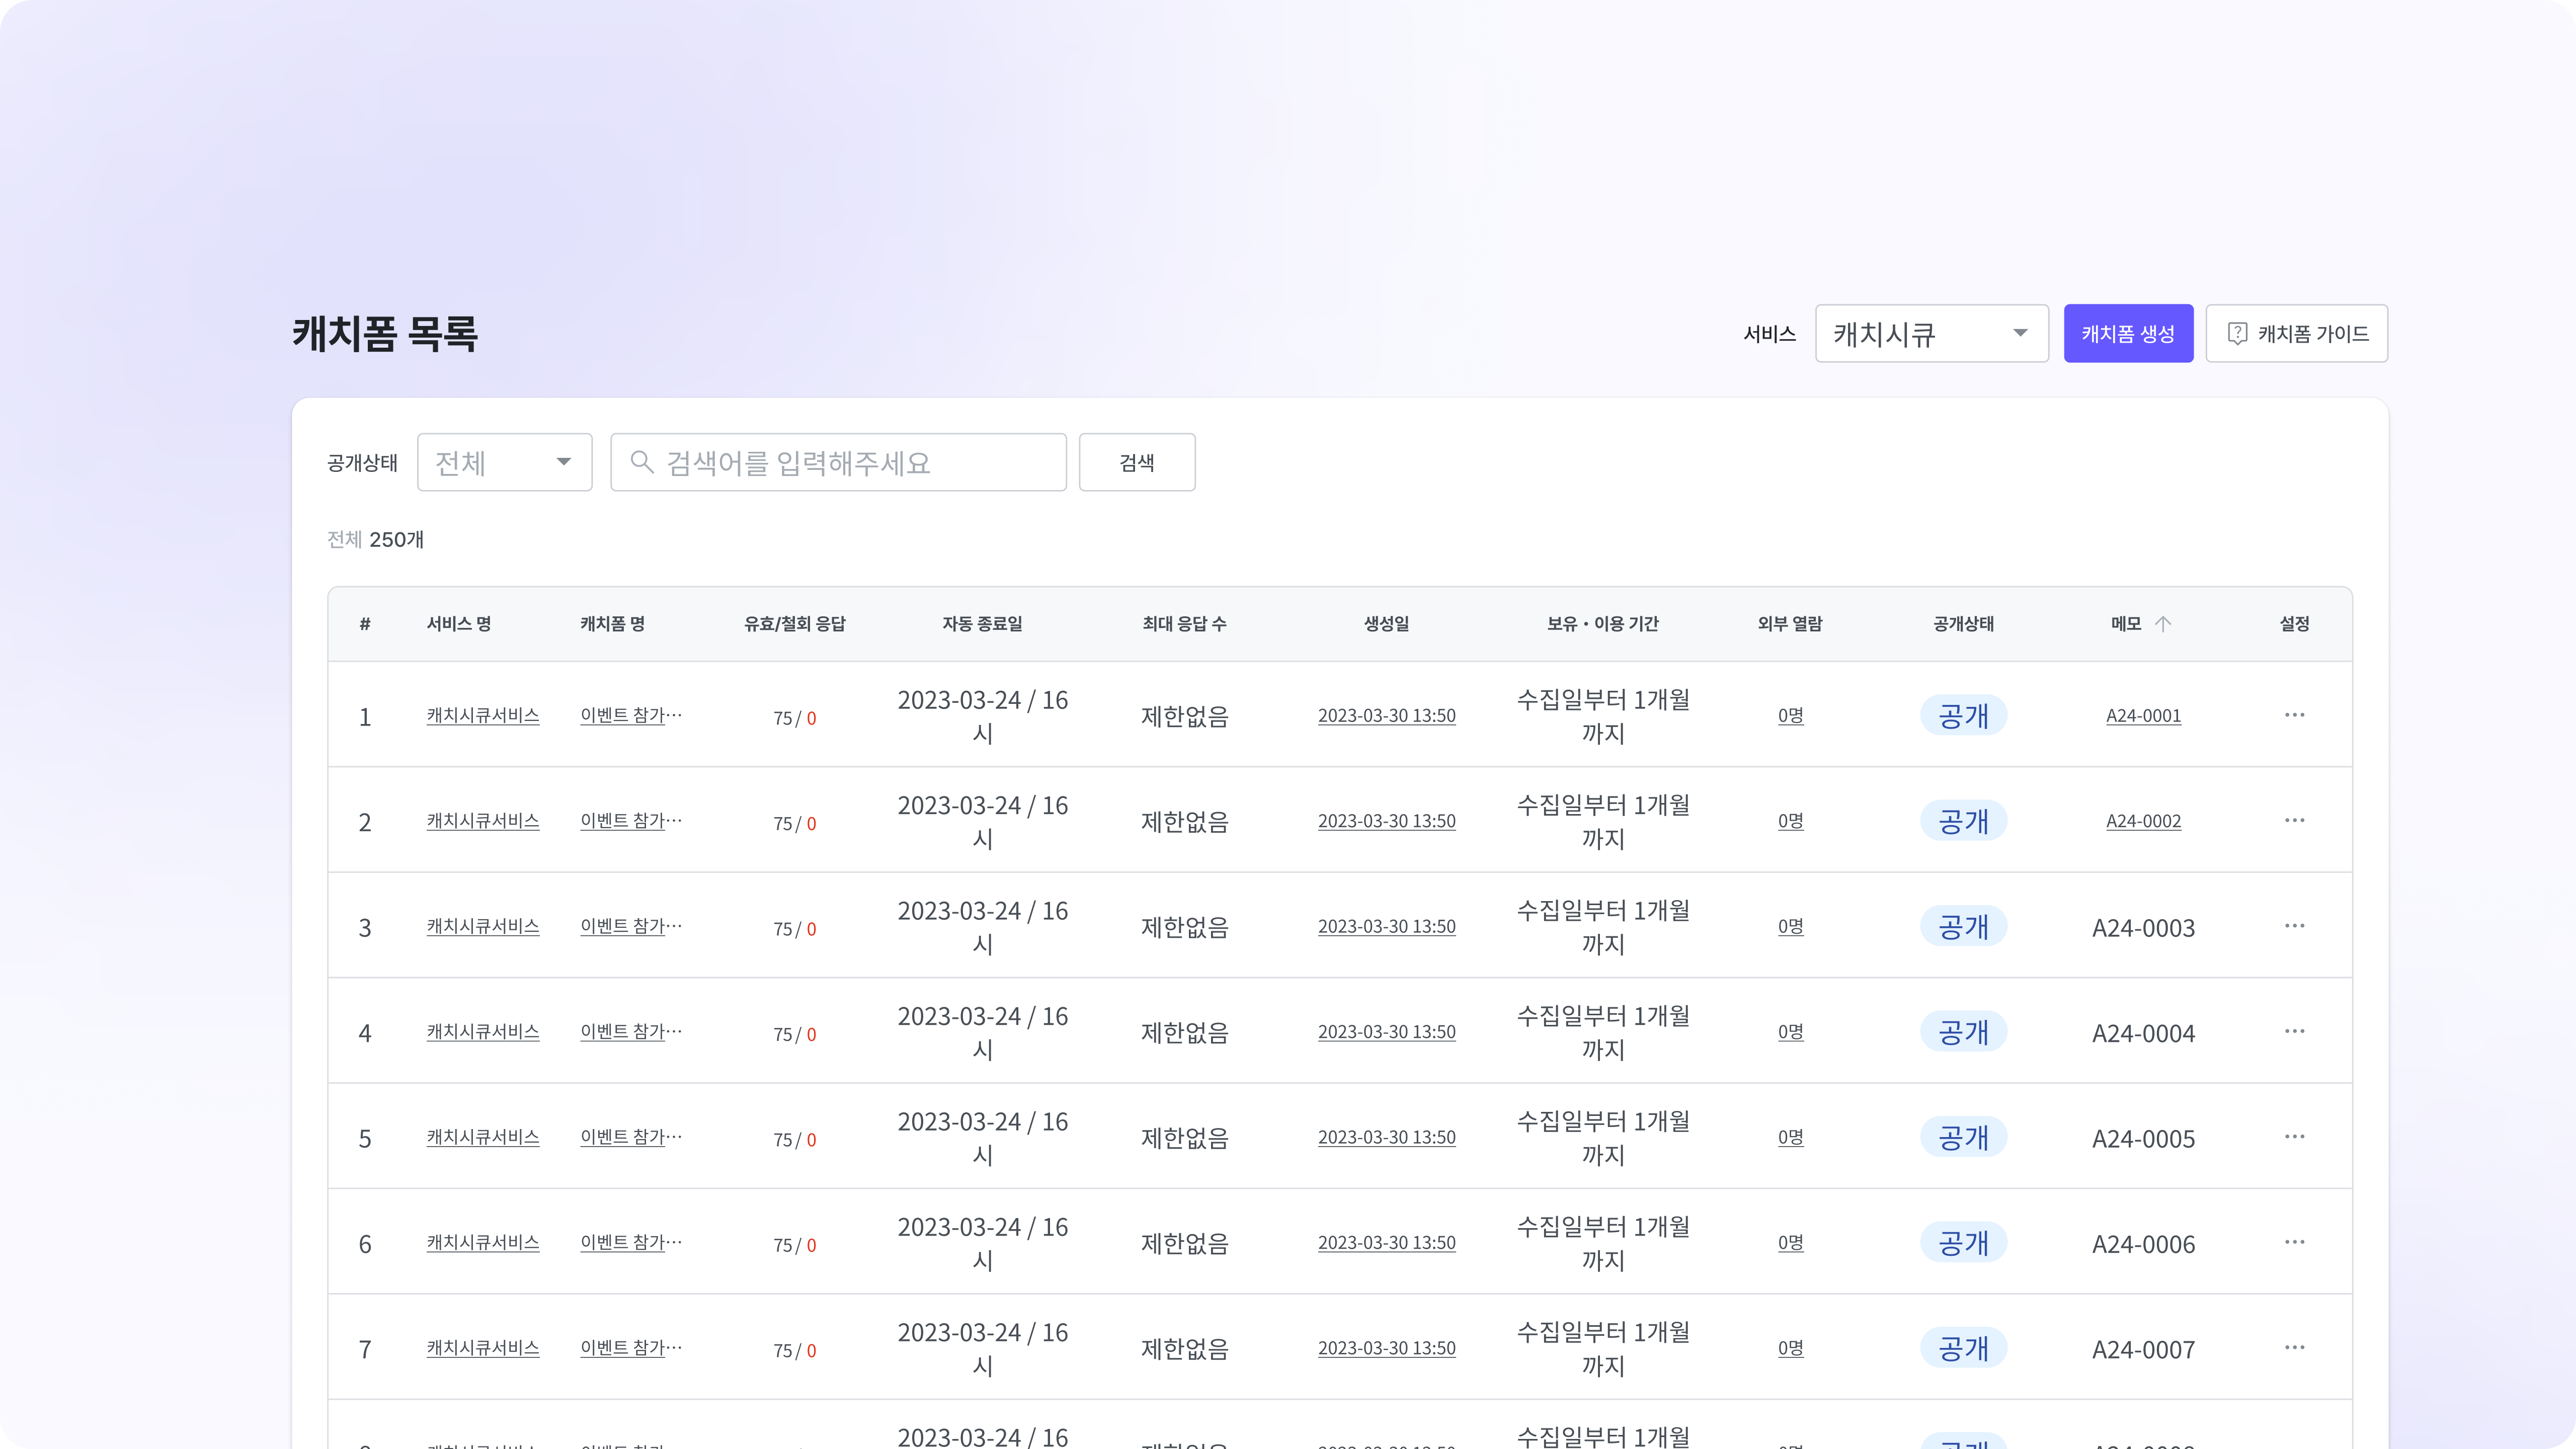Open 캐치시큐서비스 link in row 4
Screen dimensions: 2576x1449
pyautogui.click(x=483, y=1031)
